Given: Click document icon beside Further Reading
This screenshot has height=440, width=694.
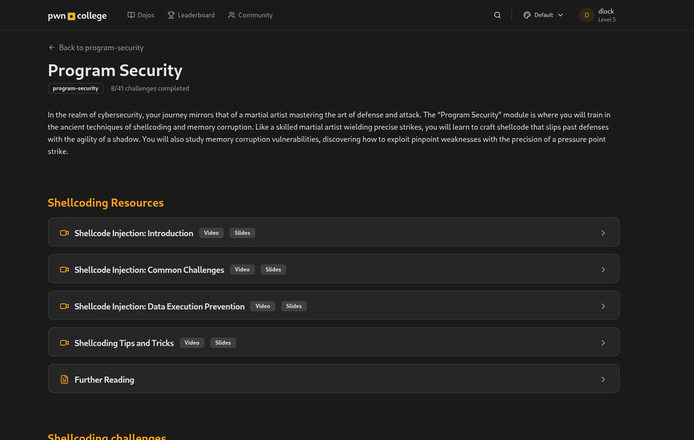Looking at the screenshot, I should (64, 379).
